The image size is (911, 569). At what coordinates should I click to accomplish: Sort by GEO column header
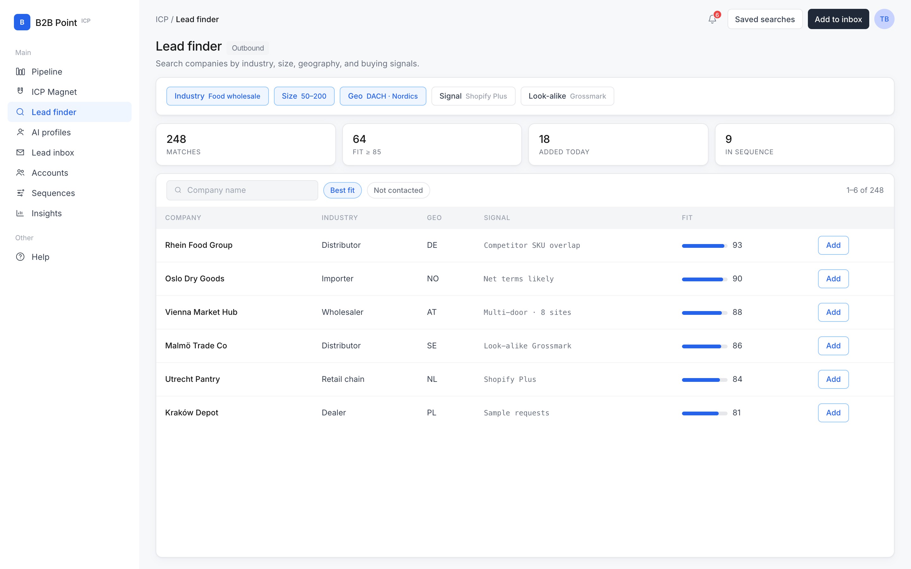point(434,217)
